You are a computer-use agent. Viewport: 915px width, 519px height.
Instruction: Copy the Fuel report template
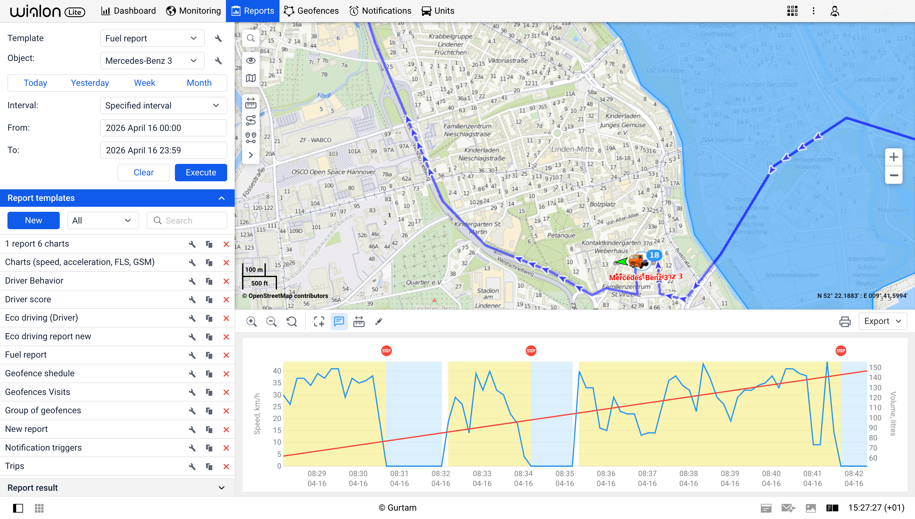[x=209, y=355]
